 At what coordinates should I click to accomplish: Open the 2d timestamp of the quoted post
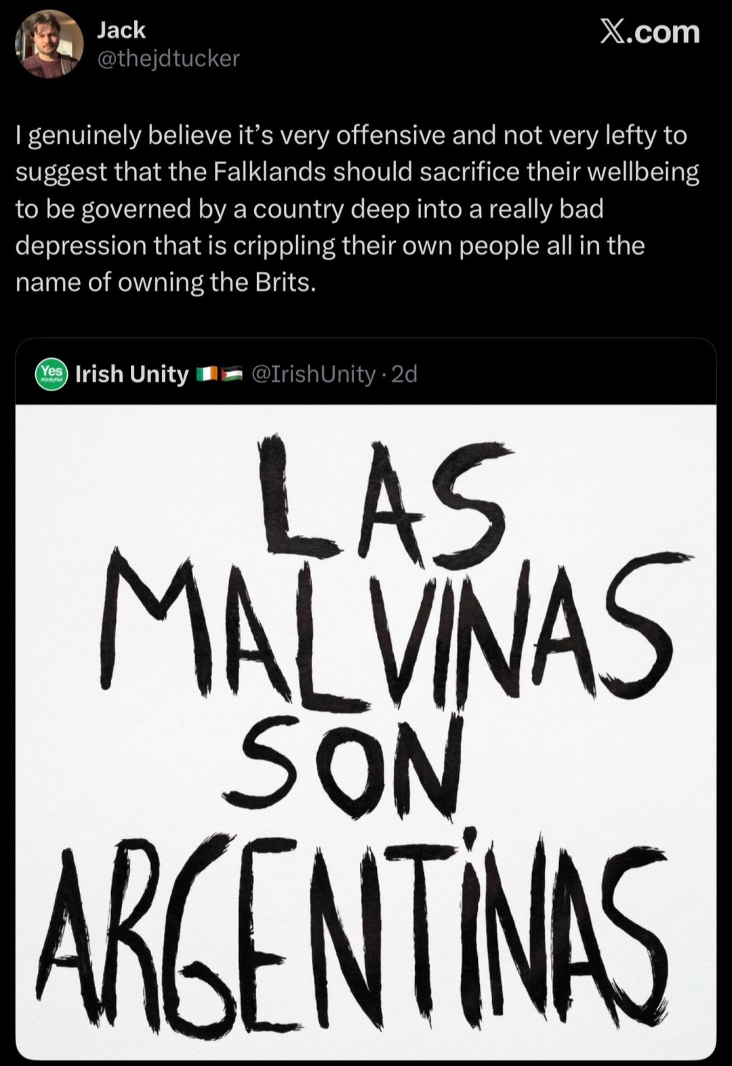point(405,374)
